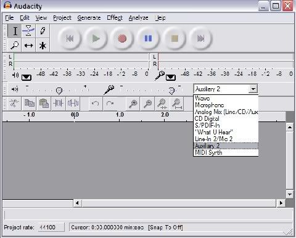Click Fit selection in window icon
Viewport: 296px width, 238px height.
[x=162, y=103]
